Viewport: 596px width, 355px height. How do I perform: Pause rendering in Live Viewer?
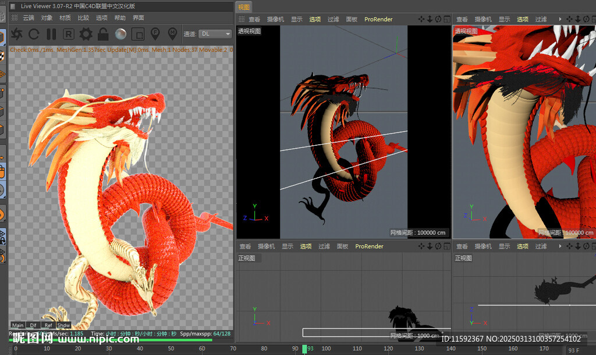pyautogui.click(x=51, y=34)
